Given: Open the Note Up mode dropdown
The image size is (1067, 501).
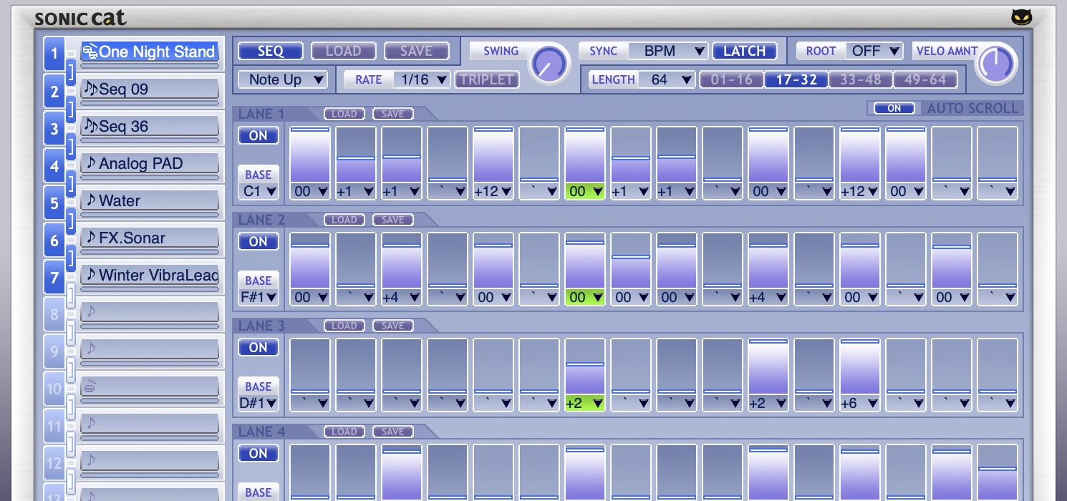Looking at the screenshot, I should (282, 79).
